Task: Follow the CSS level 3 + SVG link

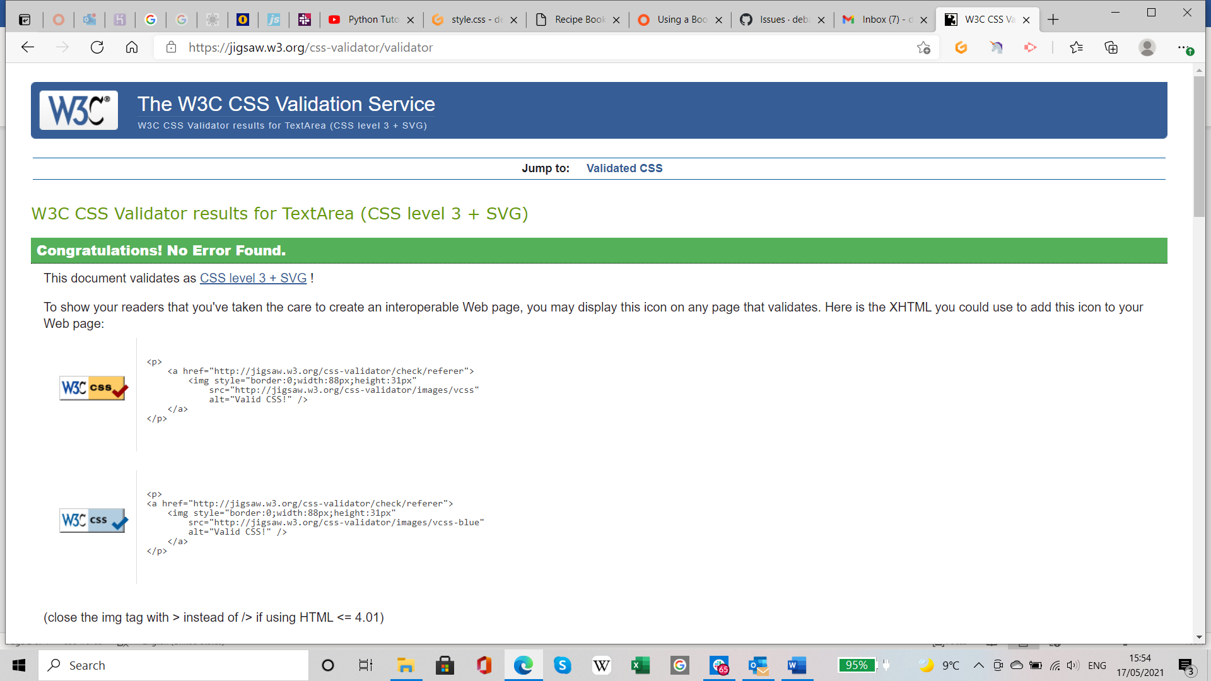Action: [253, 278]
